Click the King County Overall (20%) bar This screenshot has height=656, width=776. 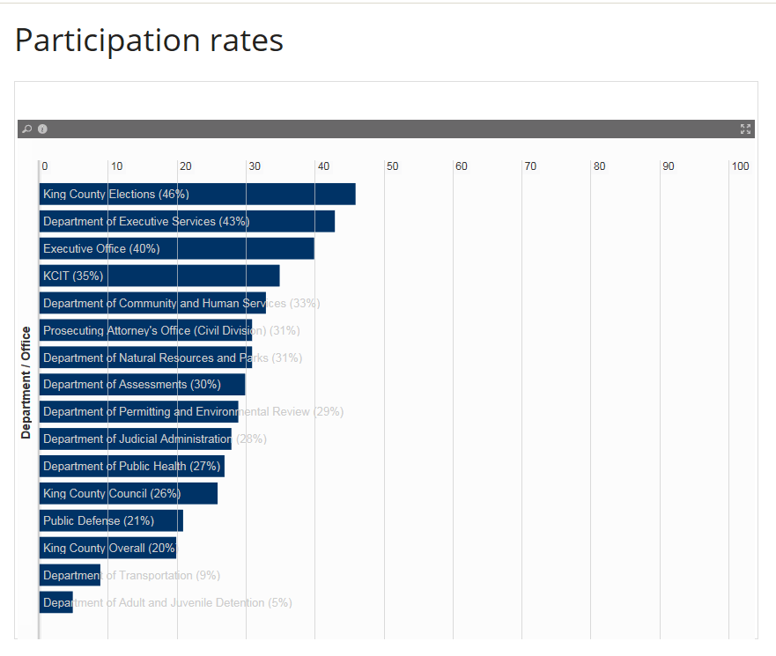(x=107, y=548)
